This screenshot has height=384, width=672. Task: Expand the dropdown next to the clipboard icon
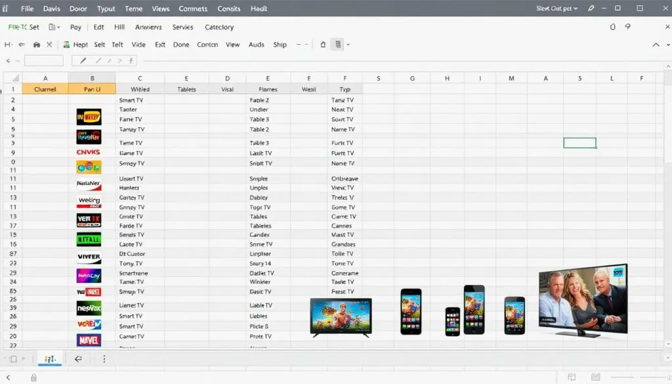pos(58,27)
